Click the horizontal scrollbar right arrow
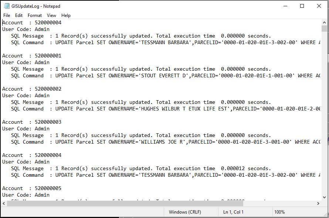Screen dimensions: 329x218 coord(318,203)
